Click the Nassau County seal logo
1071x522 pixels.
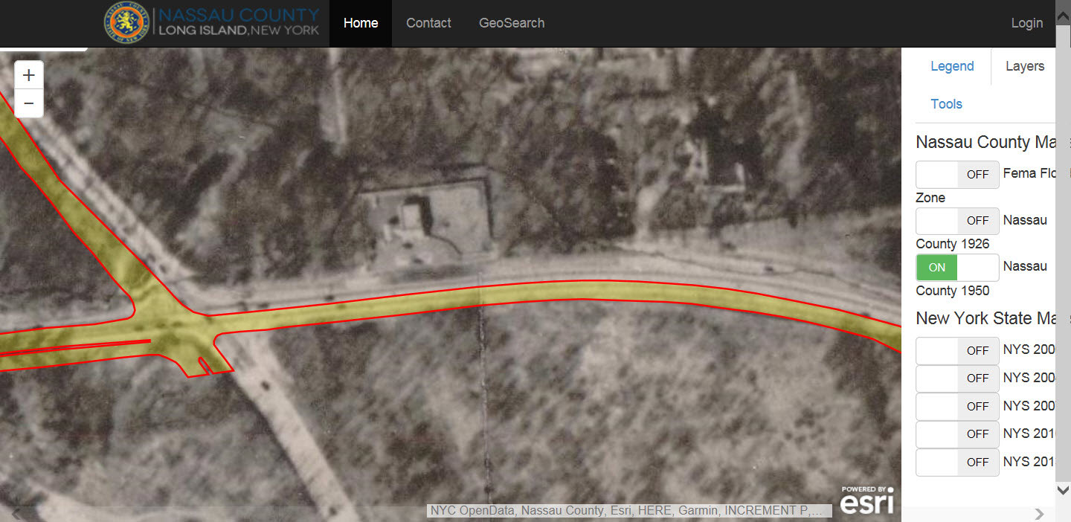coord(126,23)
